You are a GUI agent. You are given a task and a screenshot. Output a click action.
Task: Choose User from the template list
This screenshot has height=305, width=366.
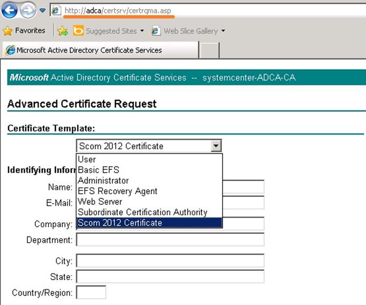click(x=149, y=159)
